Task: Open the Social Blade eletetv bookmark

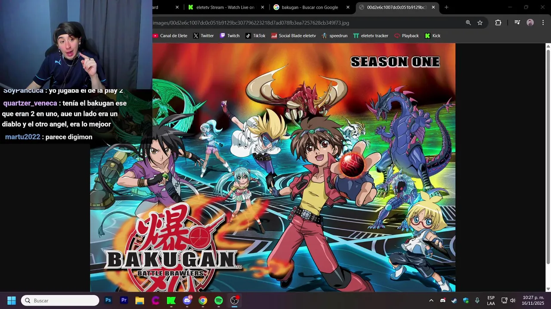Action: click(294, 36)
